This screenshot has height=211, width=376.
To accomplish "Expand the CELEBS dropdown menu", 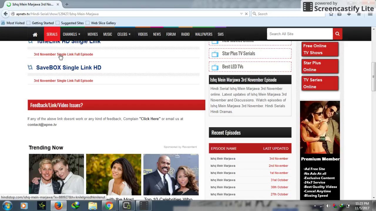I will click(x=124, y=34).
